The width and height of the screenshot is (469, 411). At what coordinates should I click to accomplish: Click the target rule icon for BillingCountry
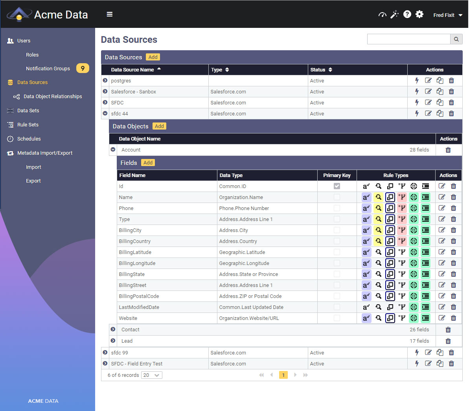coord(414,241)
